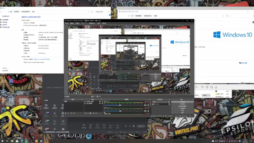Open File Explorer from the taskbar

point(12,141)
